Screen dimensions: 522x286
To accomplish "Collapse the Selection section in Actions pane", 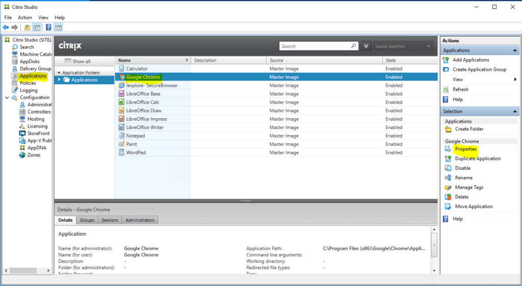I will click(x=515, y=112).
